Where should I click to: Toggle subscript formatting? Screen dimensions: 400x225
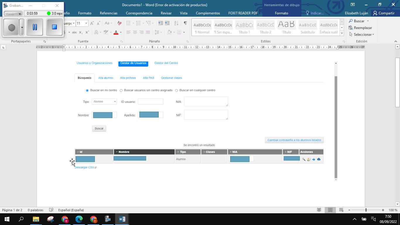[81, 32]
